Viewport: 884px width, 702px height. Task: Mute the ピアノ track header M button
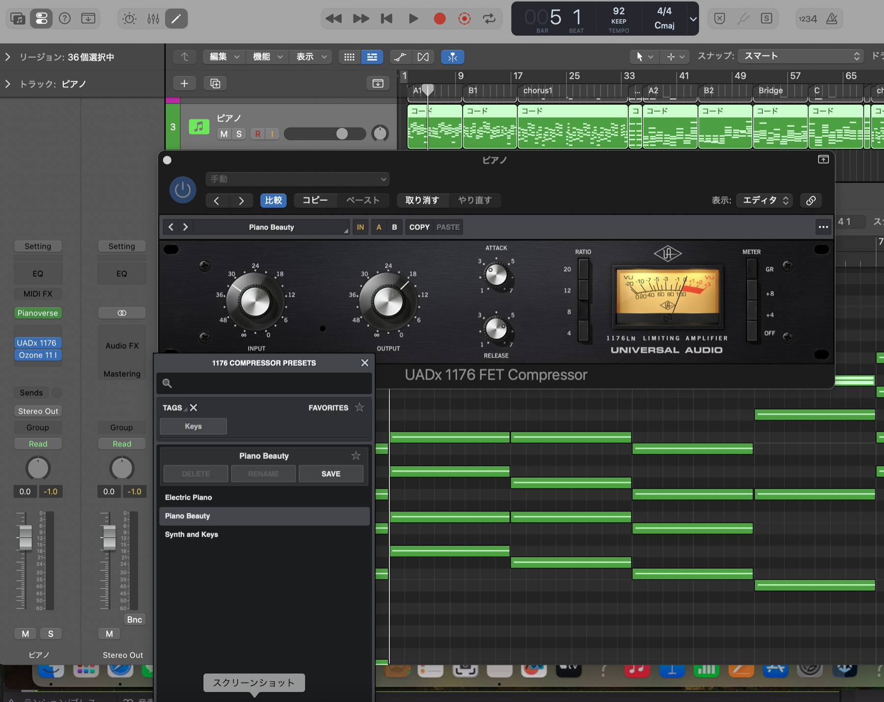click(x=224, y=134)
